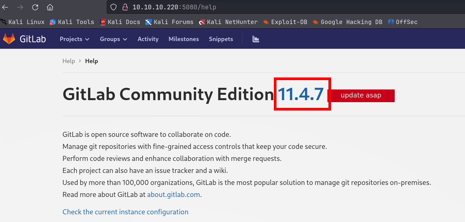
Task: Click the insecure connection padlock icon
Action: coord(125,7)
